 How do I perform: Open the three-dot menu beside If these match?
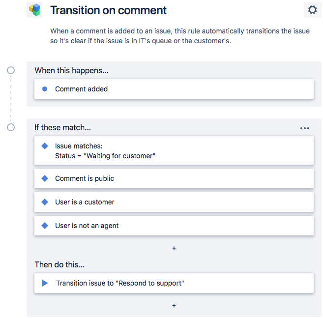[304, 128]
